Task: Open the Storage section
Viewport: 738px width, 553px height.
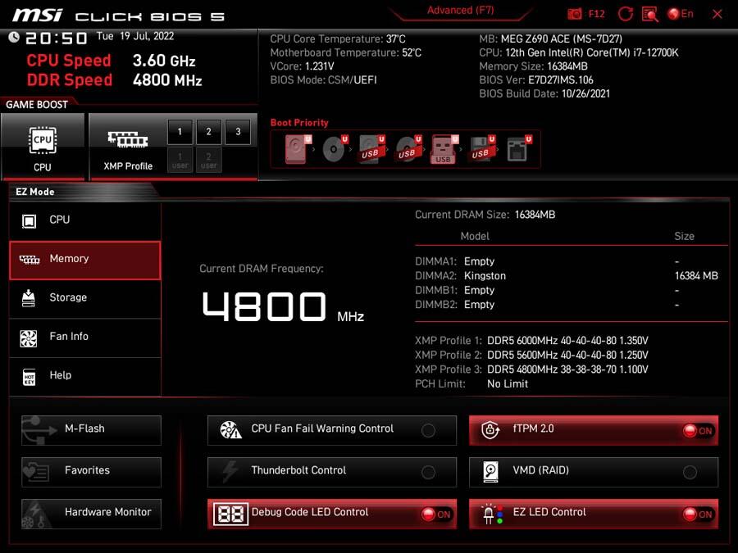Action: point(85,298)
